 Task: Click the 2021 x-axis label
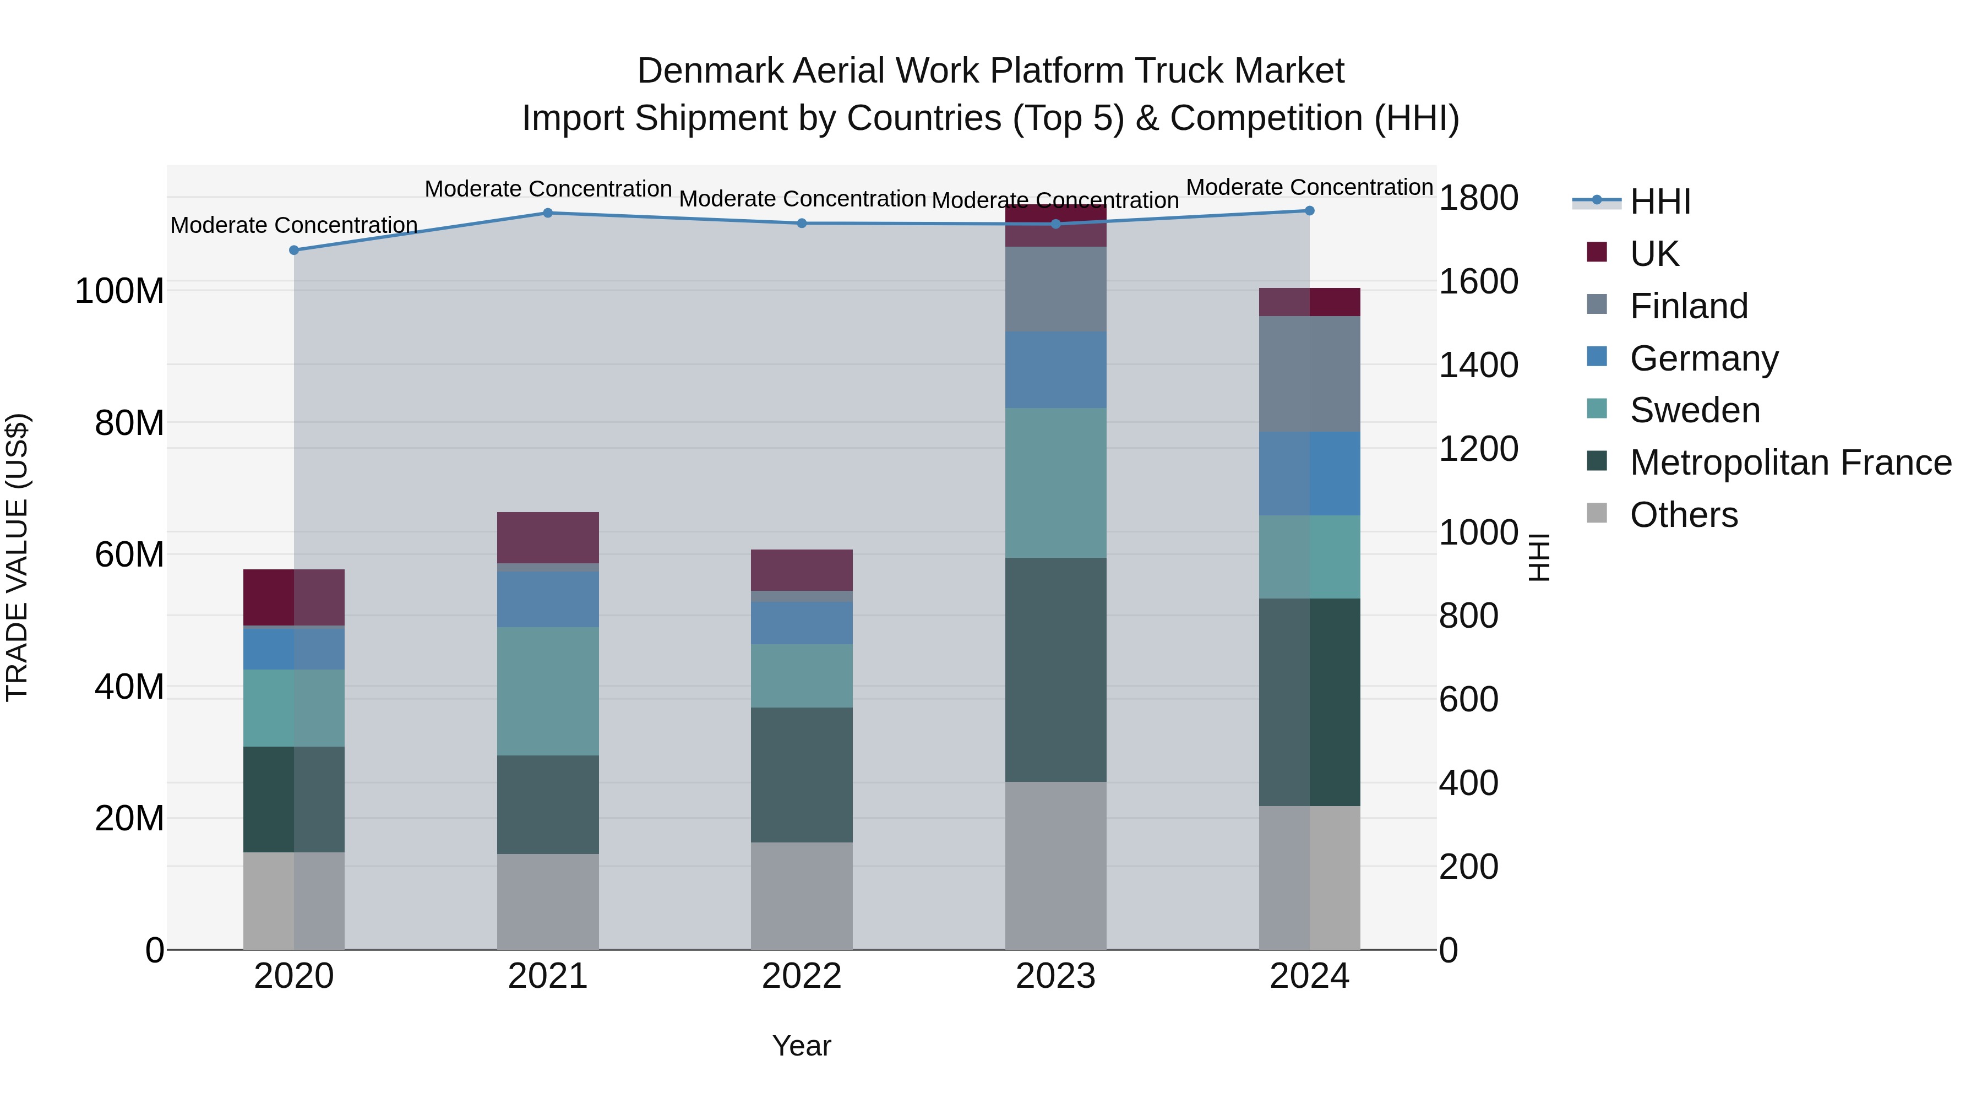(x=548, y=976)
